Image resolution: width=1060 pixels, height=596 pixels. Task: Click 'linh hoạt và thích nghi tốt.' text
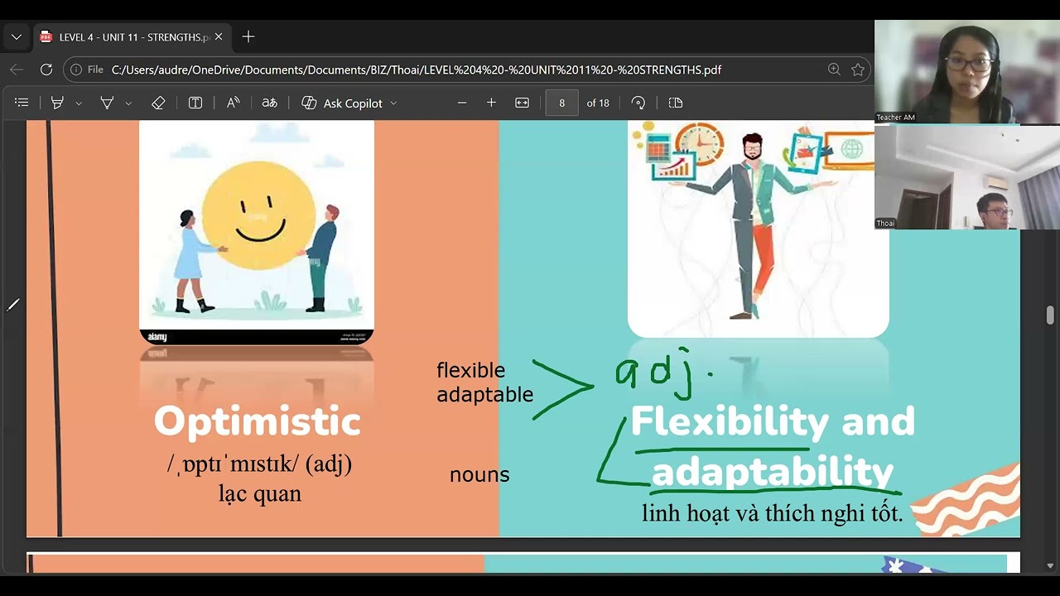click(772, 513)
